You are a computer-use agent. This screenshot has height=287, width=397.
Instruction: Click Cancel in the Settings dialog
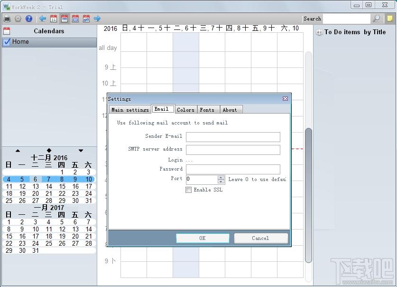[260, 238]
